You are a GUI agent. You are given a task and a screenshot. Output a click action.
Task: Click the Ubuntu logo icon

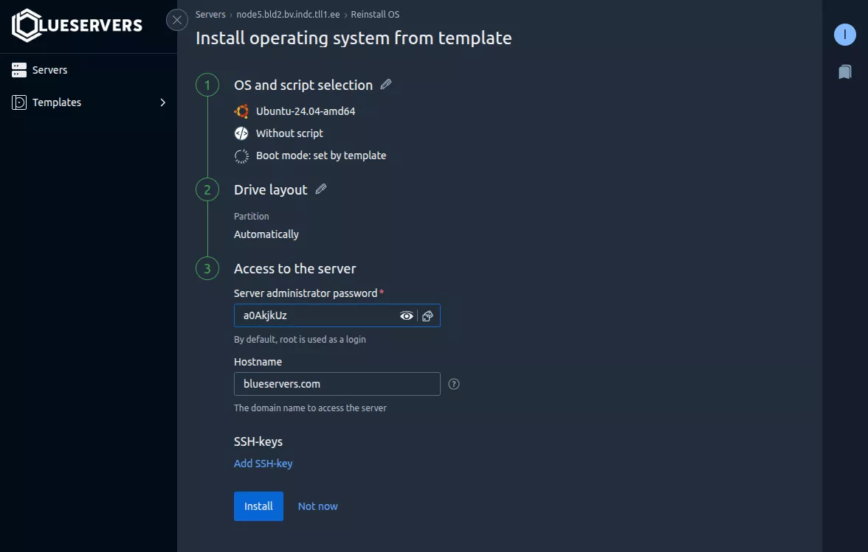(x=241, y=111)
